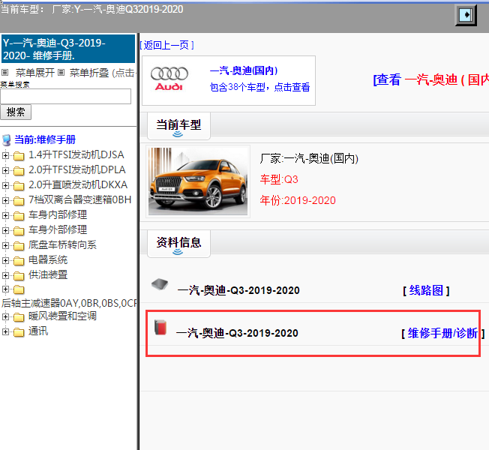Open the 维修手册/诊断 link
This screenshot has height=450, width=489.
coord(442,333)
